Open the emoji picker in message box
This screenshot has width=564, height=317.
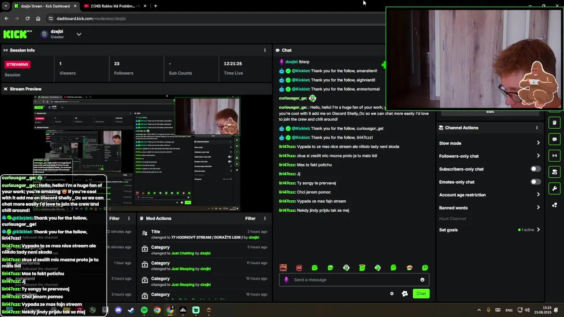(x=422, y=280)
